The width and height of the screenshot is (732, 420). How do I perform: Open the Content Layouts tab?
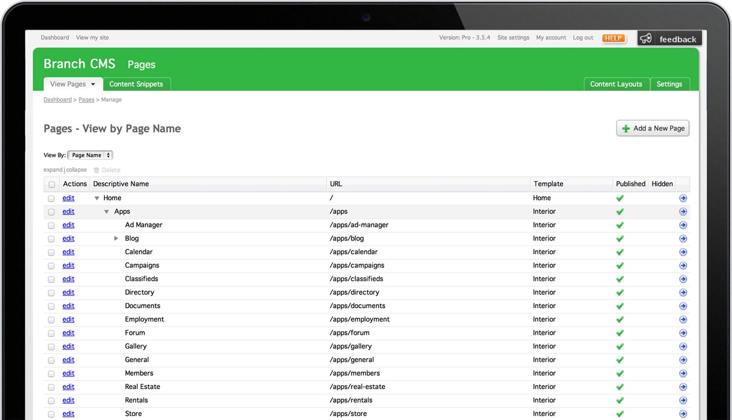click(616, 84)
